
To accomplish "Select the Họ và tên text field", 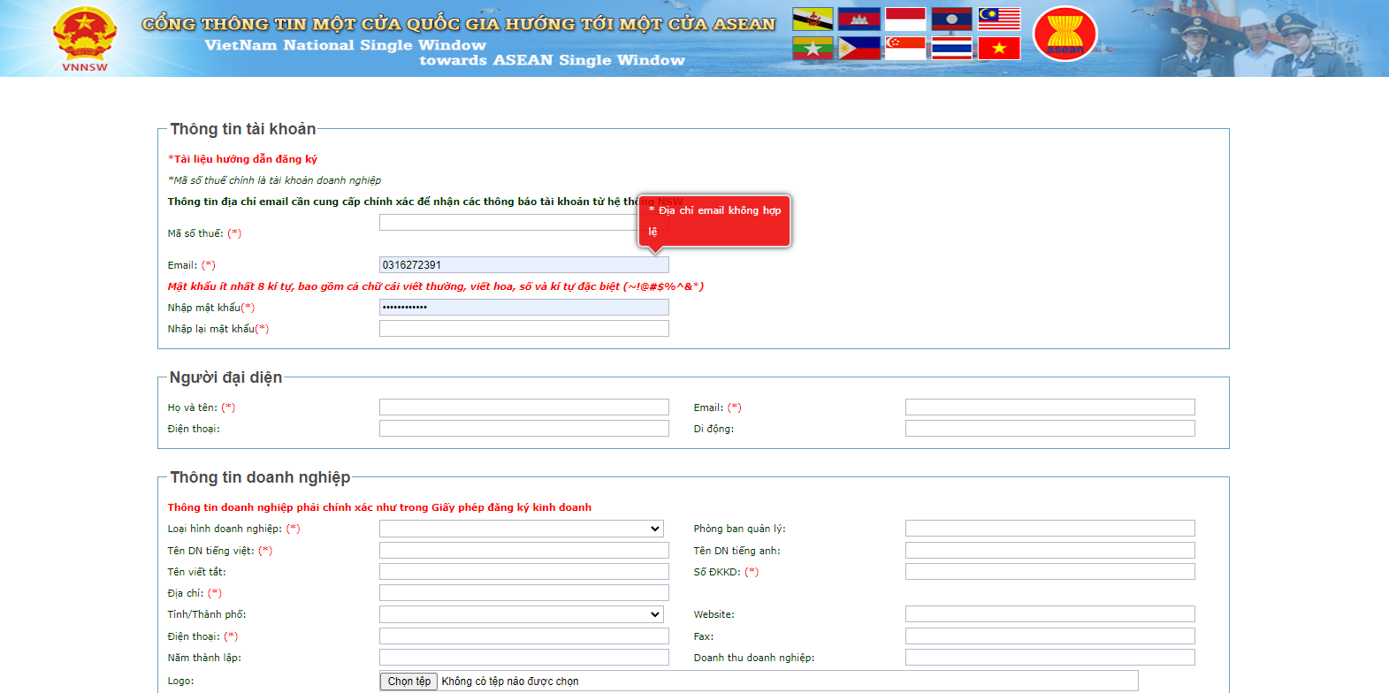I will pyautogui.click(x=523, y=407).
